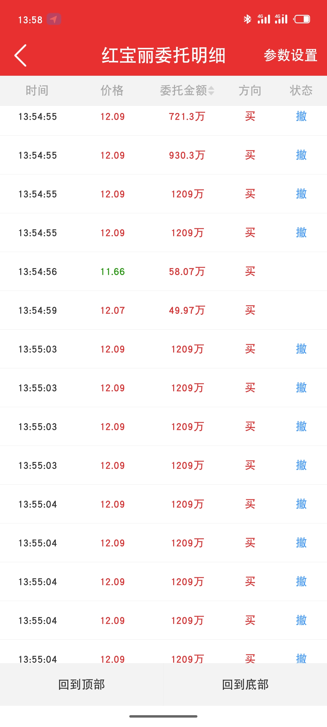Tap the first 4G signal icon

[264, 19]
